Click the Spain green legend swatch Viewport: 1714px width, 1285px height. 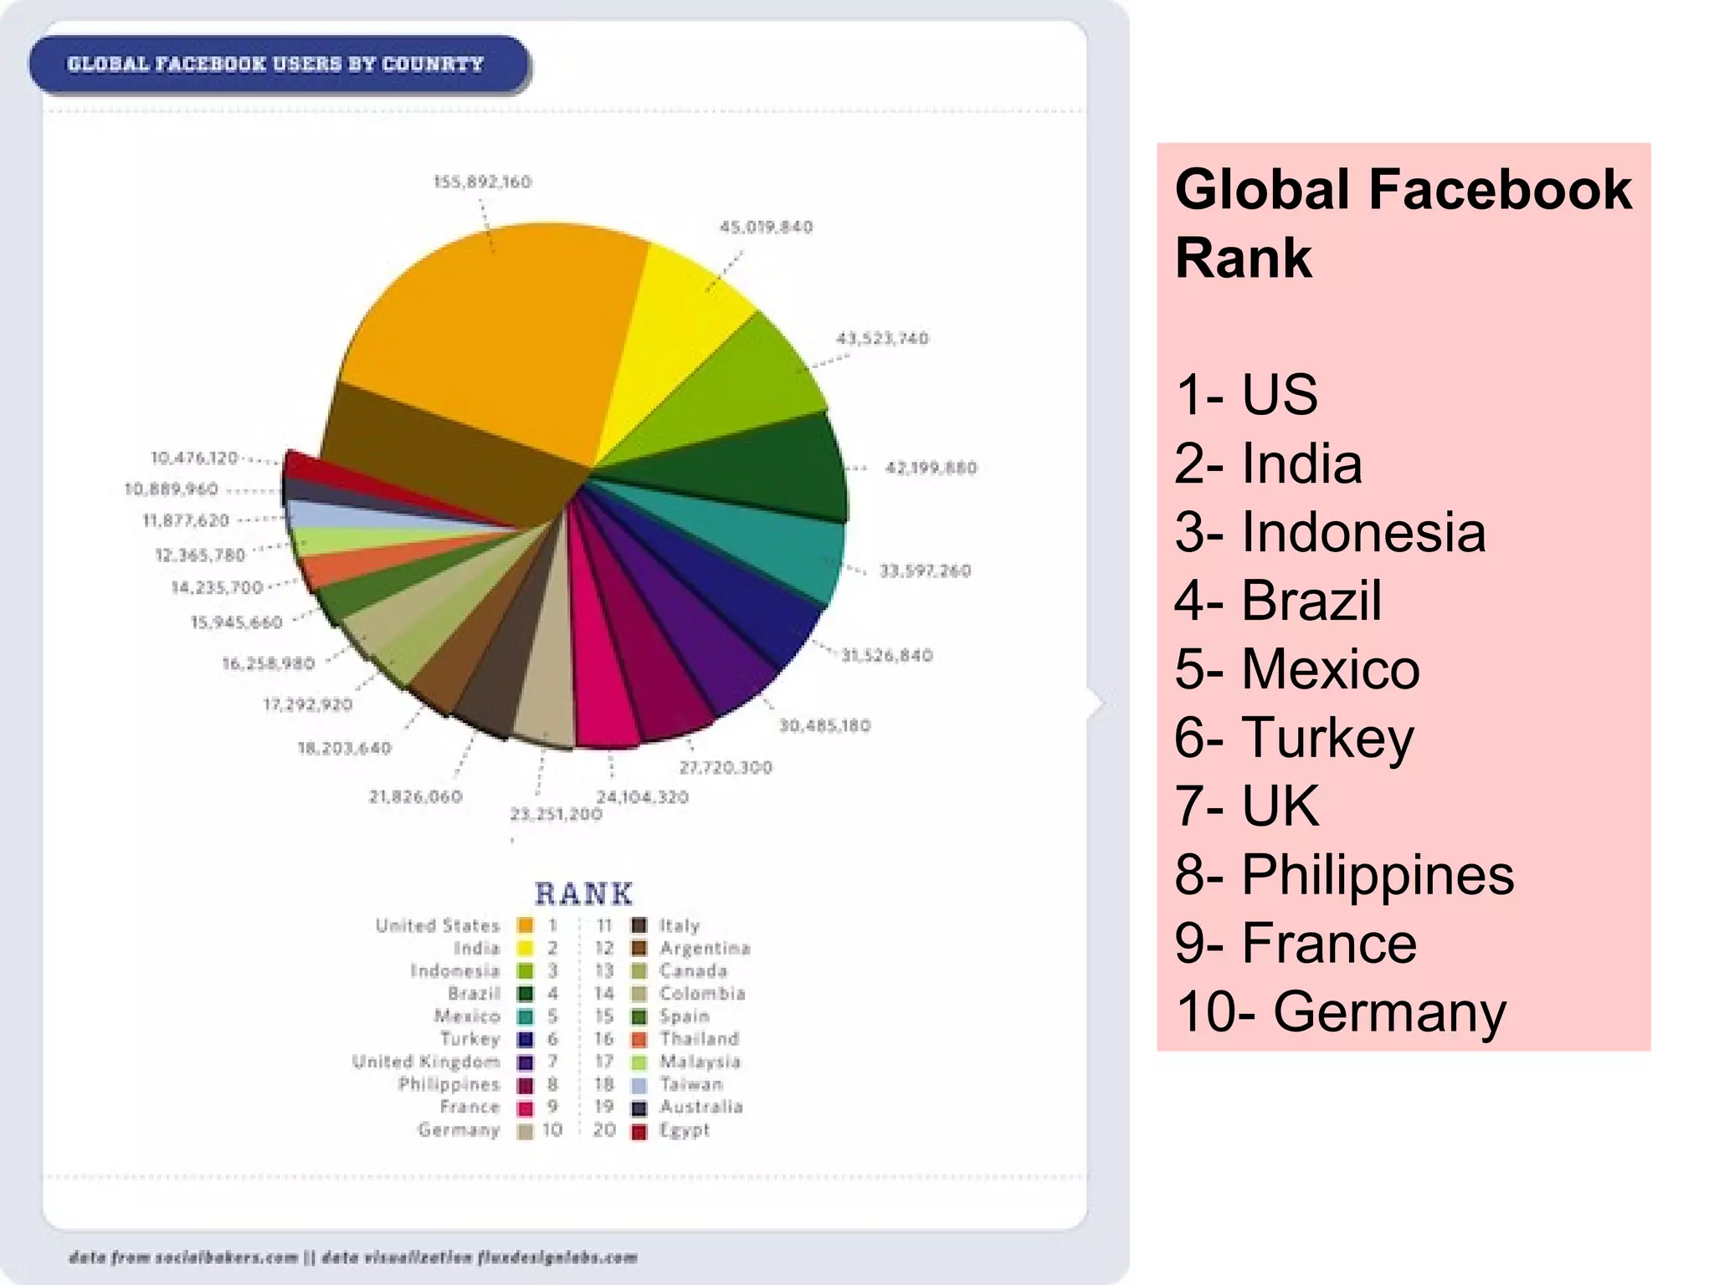pyautogui.click(x=639, y=1016)
